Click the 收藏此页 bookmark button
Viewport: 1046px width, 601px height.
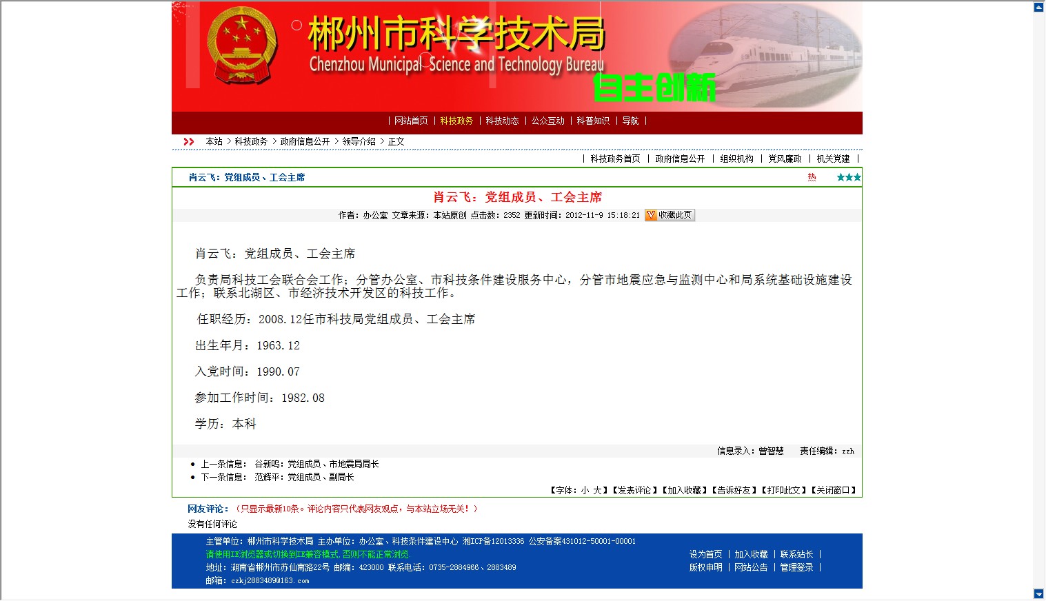click(x=670, y=215)
